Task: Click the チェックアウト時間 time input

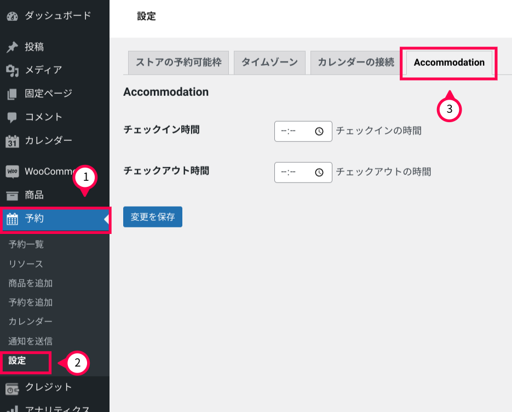Action: pos(303,172)
